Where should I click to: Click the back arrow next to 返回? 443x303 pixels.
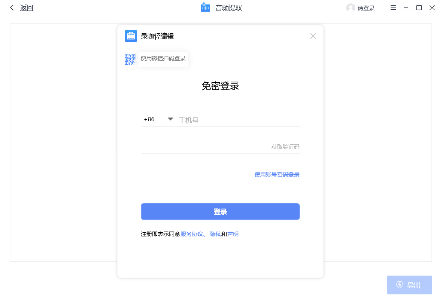pos(11,7)
